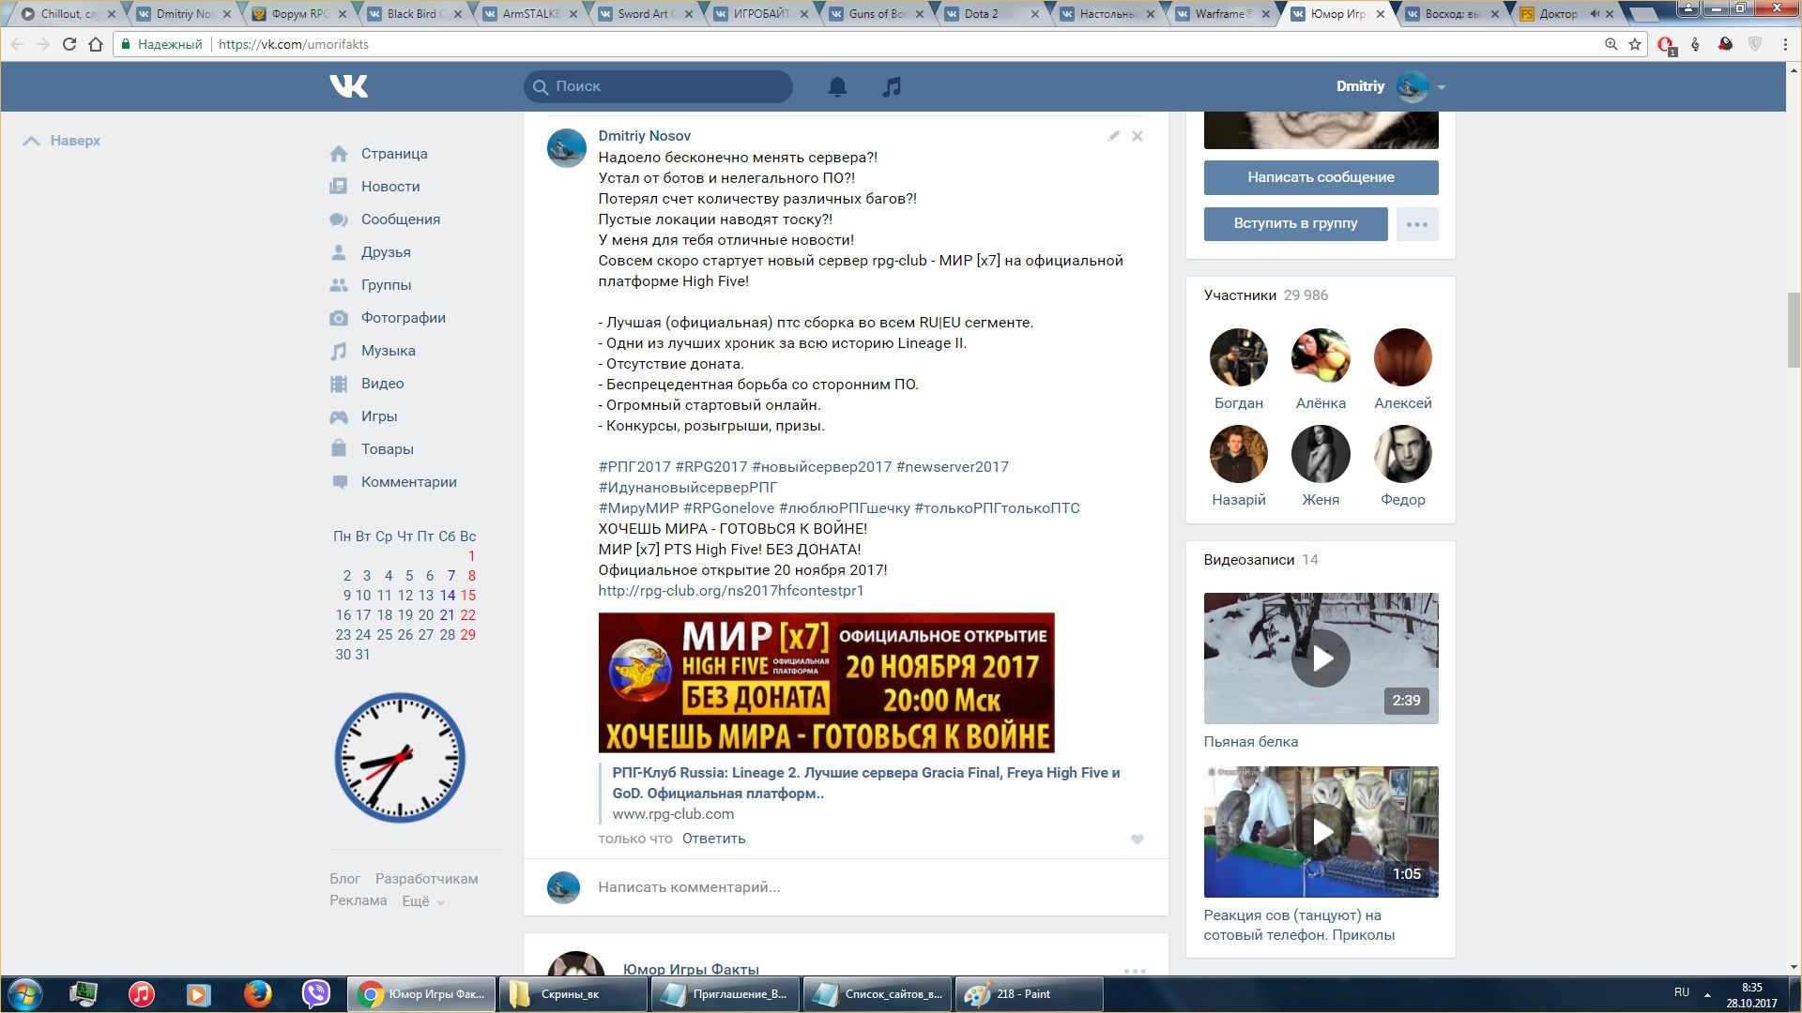This screenshot has width=1802, height=1013.
Task: Open the rpg-club.org contest link
Action: point(730,591)
